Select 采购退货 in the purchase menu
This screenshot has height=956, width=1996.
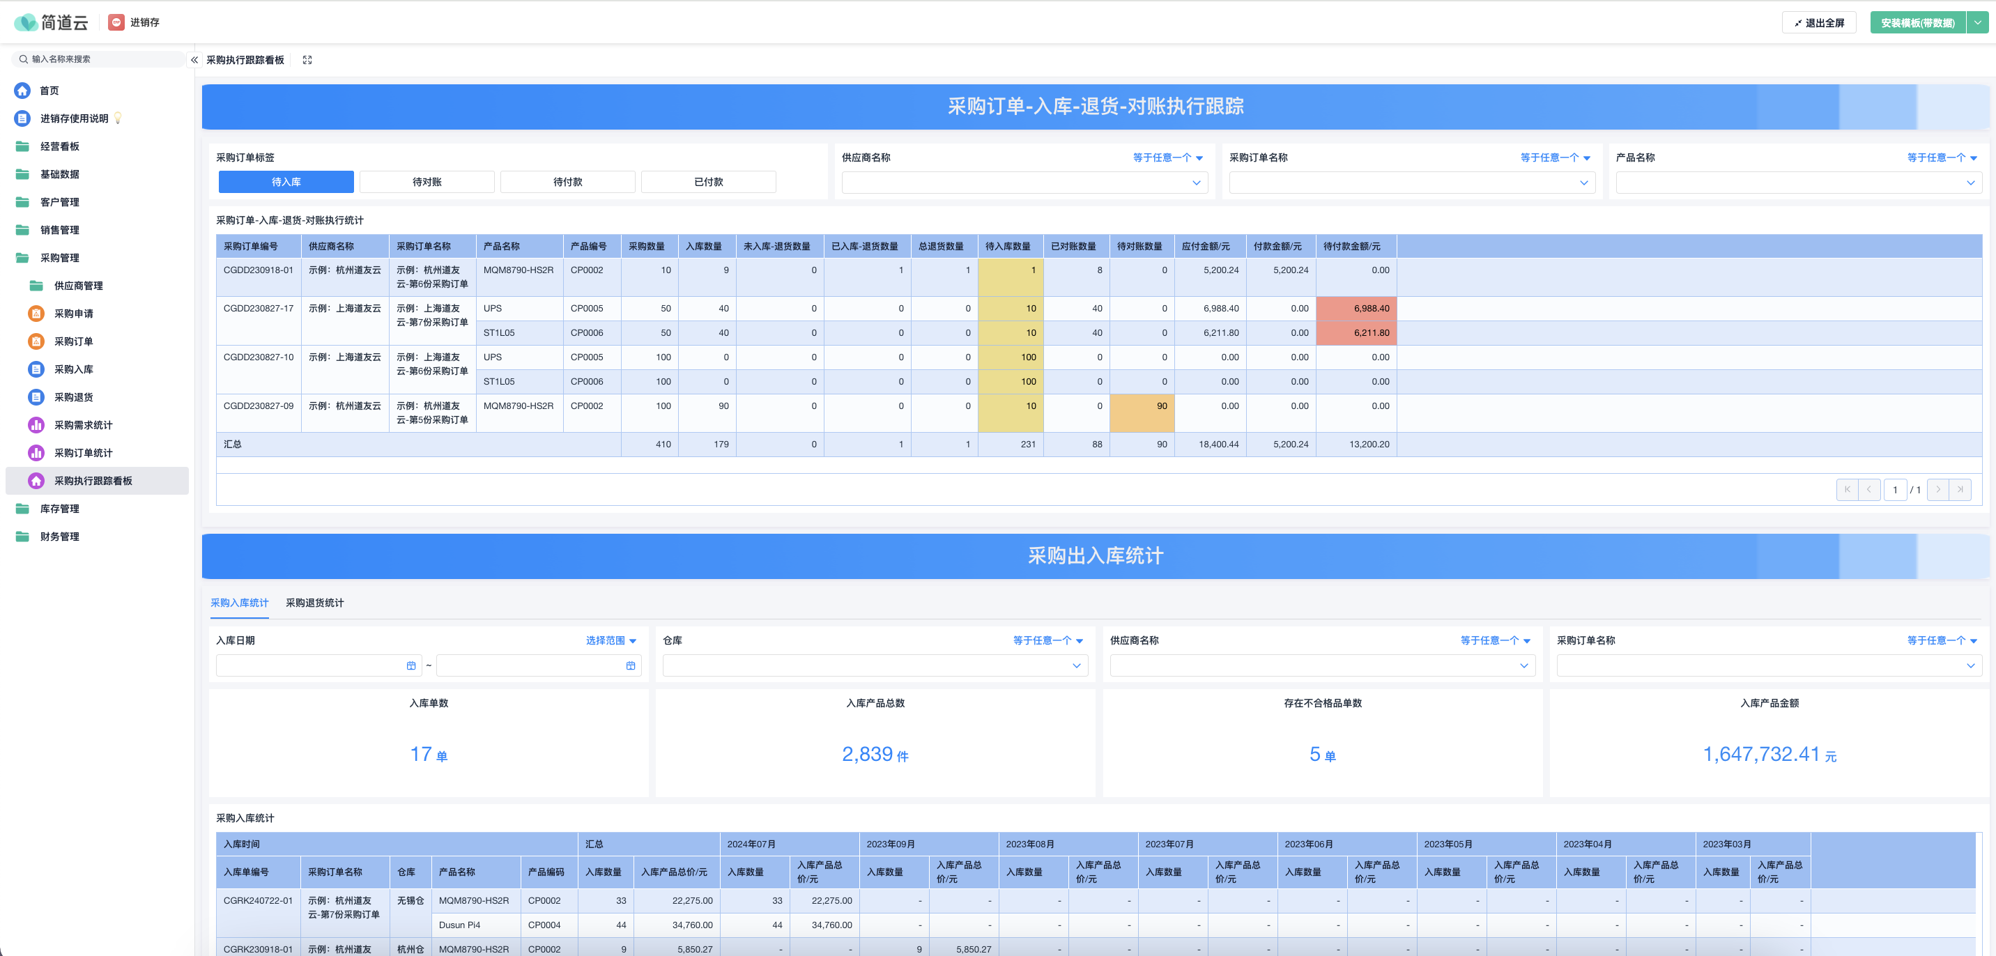click(x=74, y=396)
